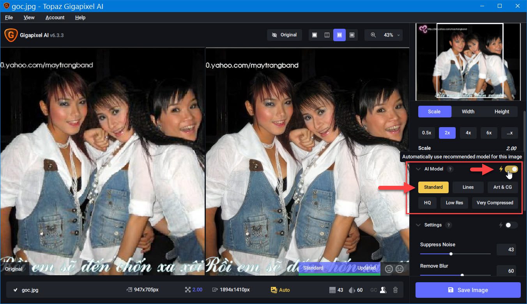The width and height of the screenshot is (527, 304).
Task: Switch to the Scale tab
Action: 434,112
